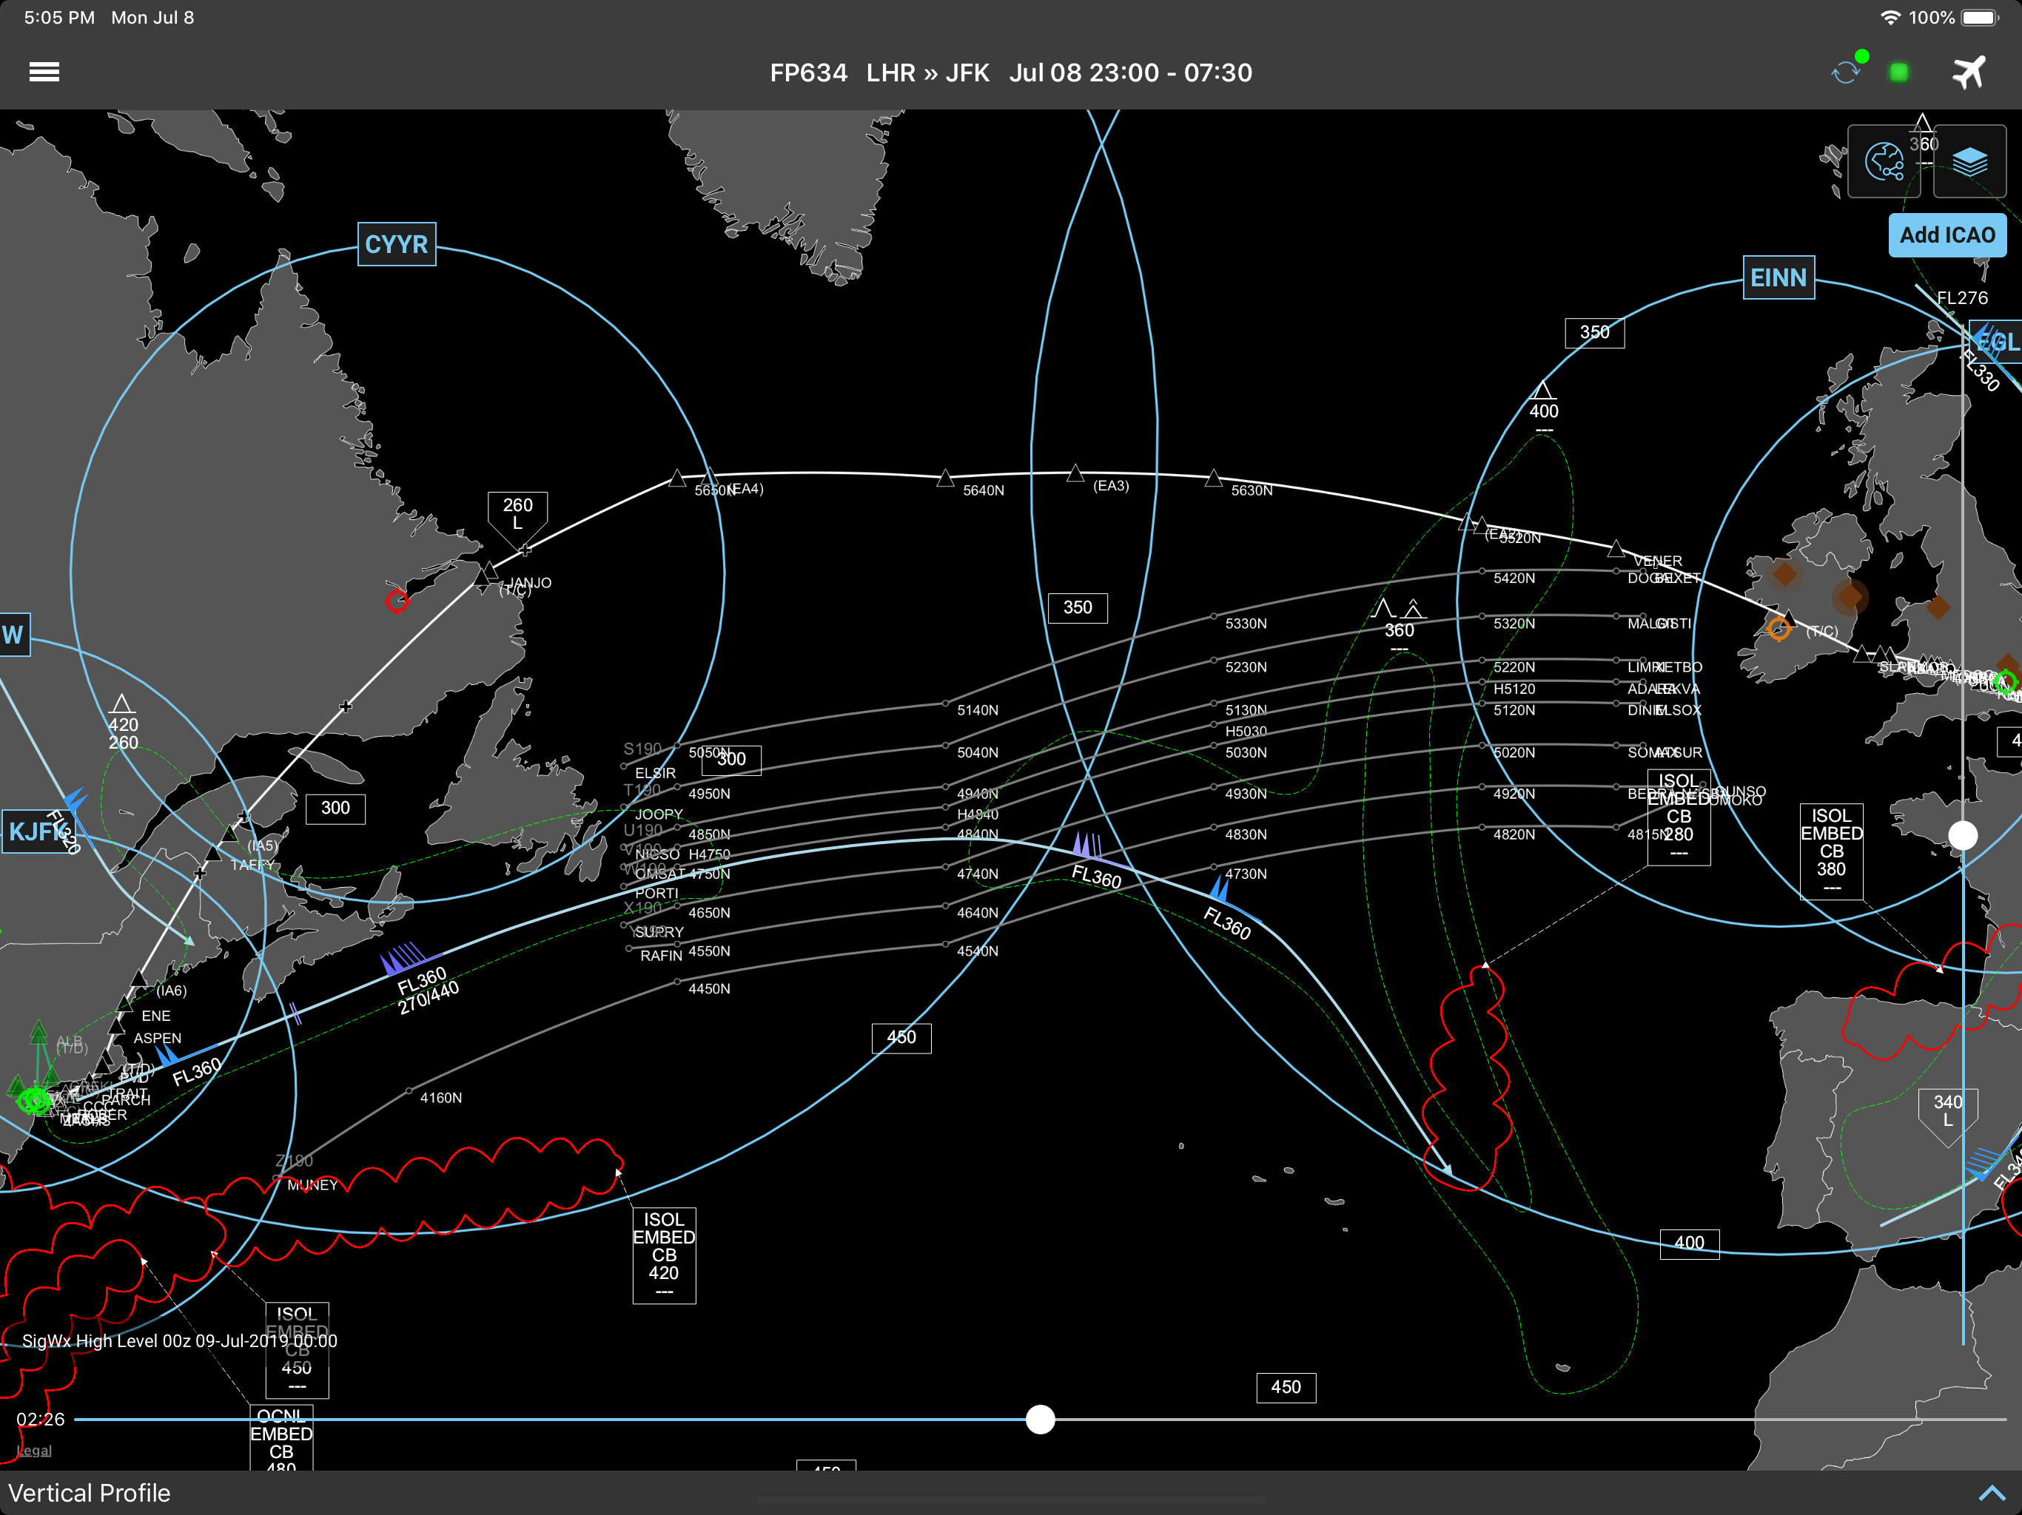Tap flight title FP634 LHR » JFK

879,72
